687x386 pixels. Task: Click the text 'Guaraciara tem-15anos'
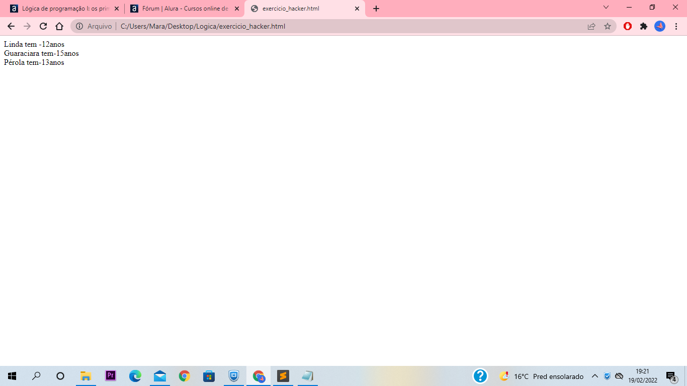41,53
